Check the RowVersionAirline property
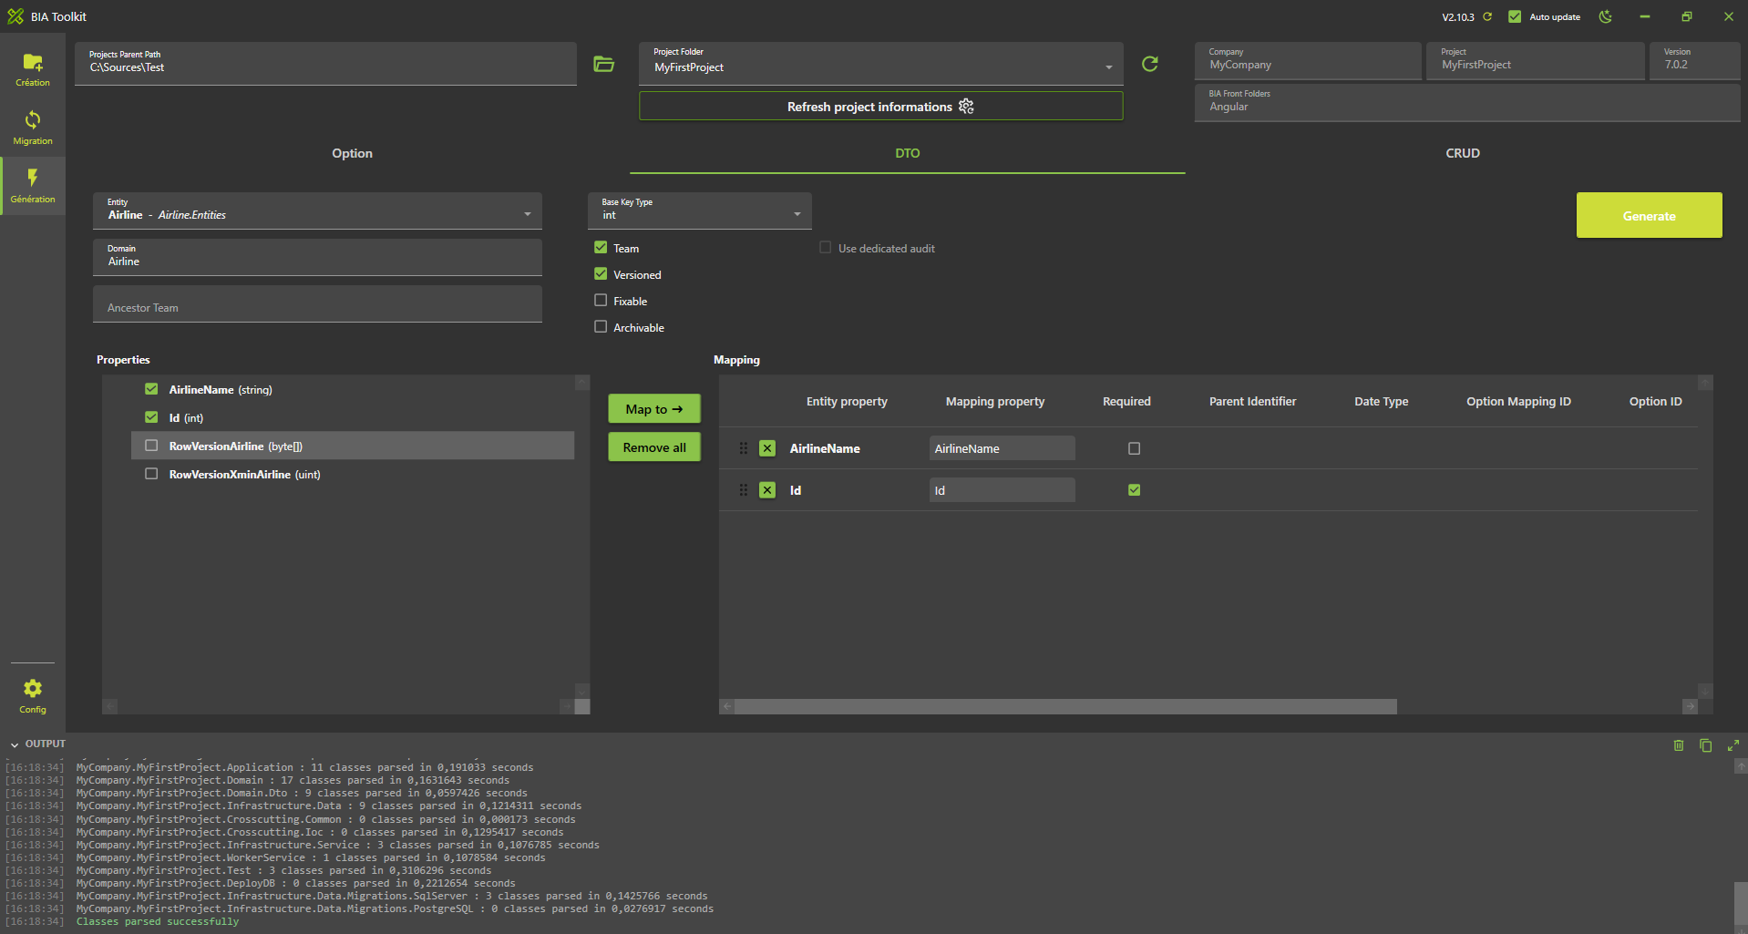This screenshot has height=934, width=1748. coord(151,446)
